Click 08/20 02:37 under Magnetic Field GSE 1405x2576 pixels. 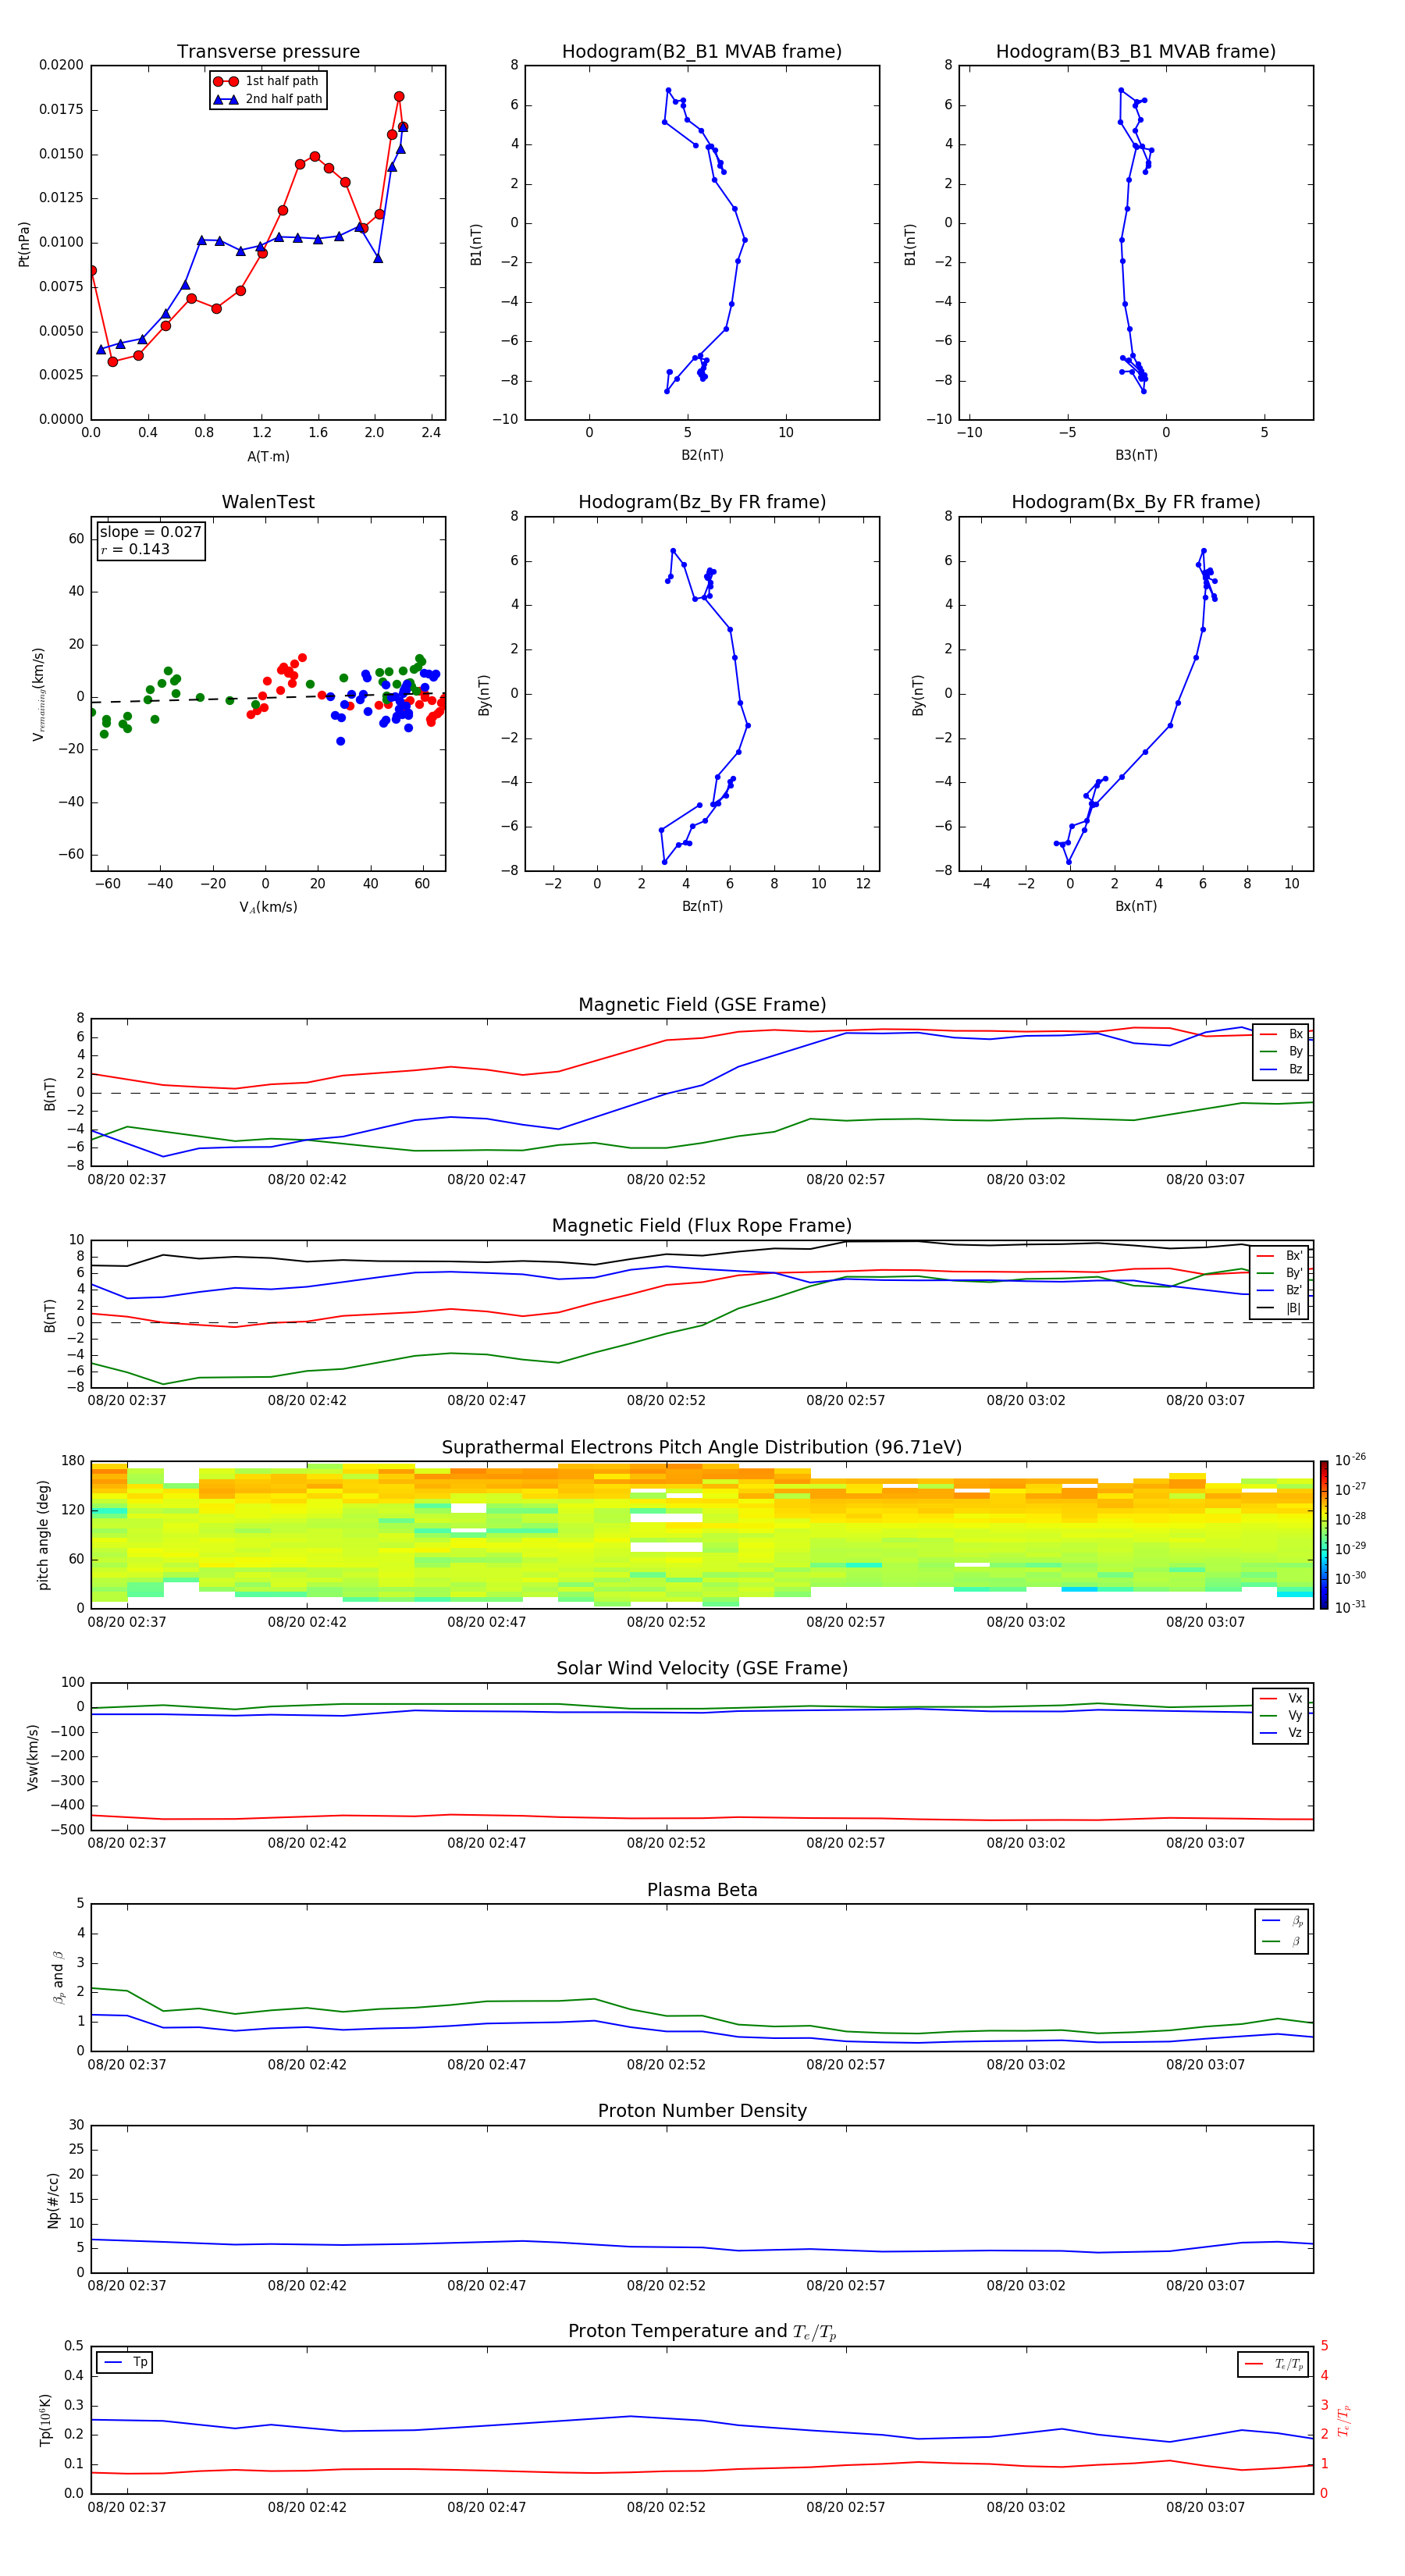127,1180
